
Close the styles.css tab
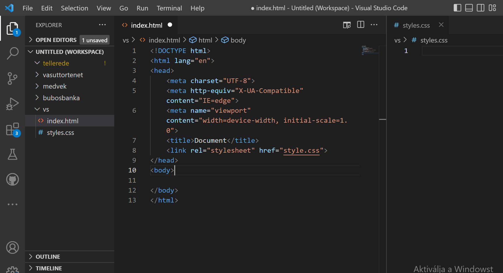441,25
